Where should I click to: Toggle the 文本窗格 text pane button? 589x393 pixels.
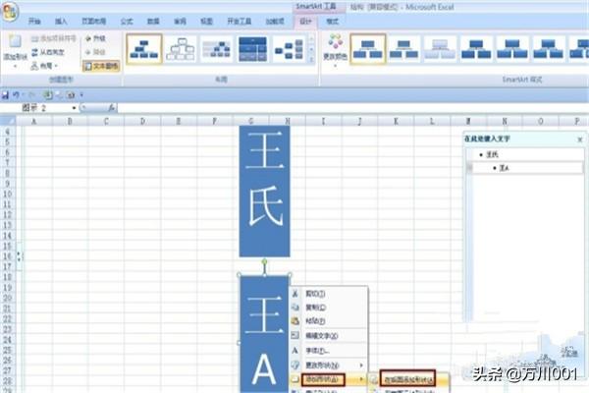(101, 66)
